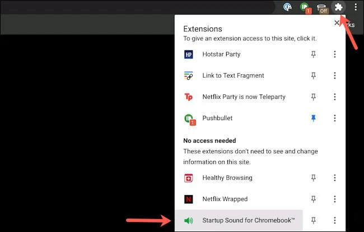Click the Hotstar Party HP icon
The image size is (364, 232).
pyautogui.click(x=189, y=54)
